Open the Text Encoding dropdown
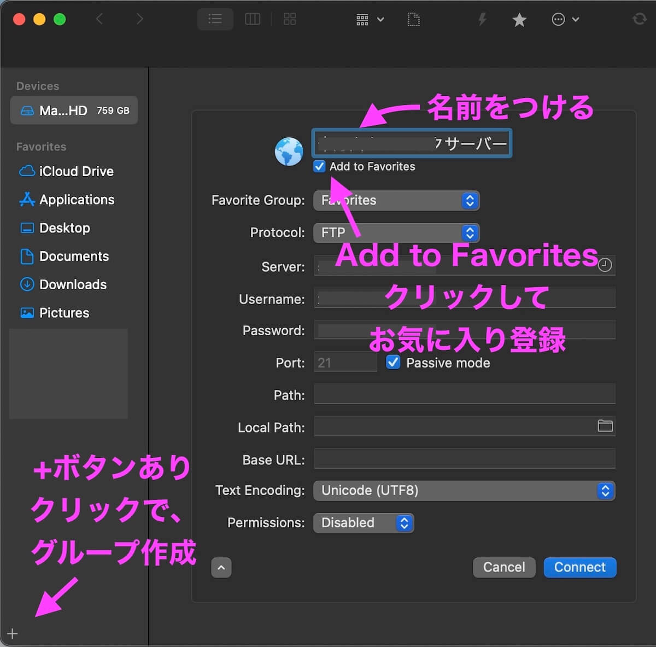 point(464,491)
